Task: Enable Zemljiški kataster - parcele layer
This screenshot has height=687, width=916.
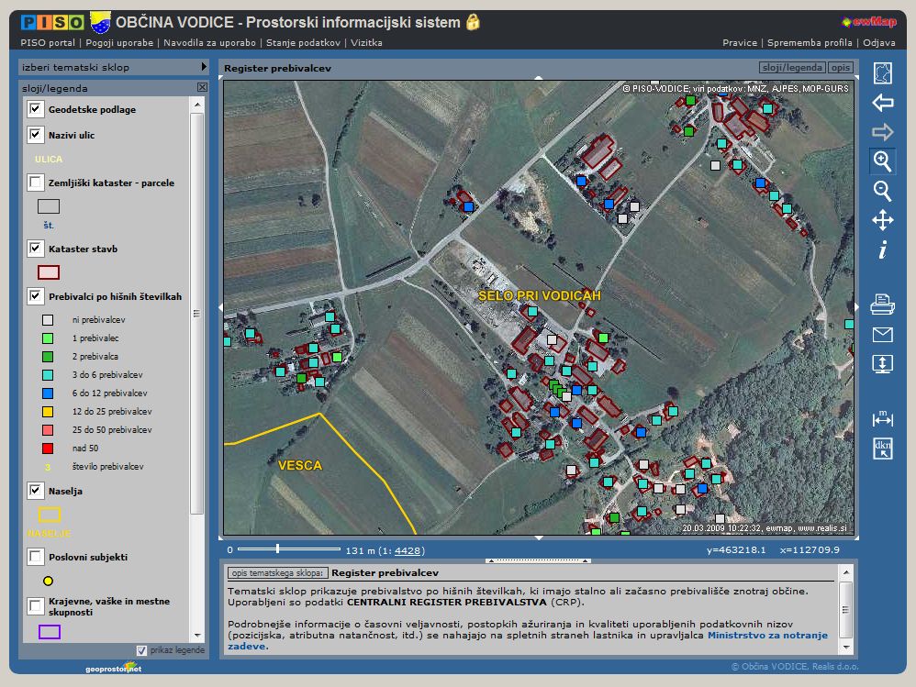Action: [36, 183]
